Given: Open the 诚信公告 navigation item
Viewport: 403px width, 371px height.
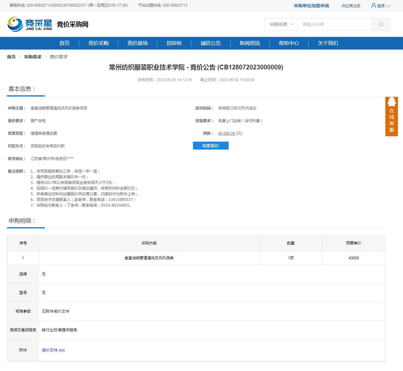Looking at the screenshot, I should tap(211, 43).
